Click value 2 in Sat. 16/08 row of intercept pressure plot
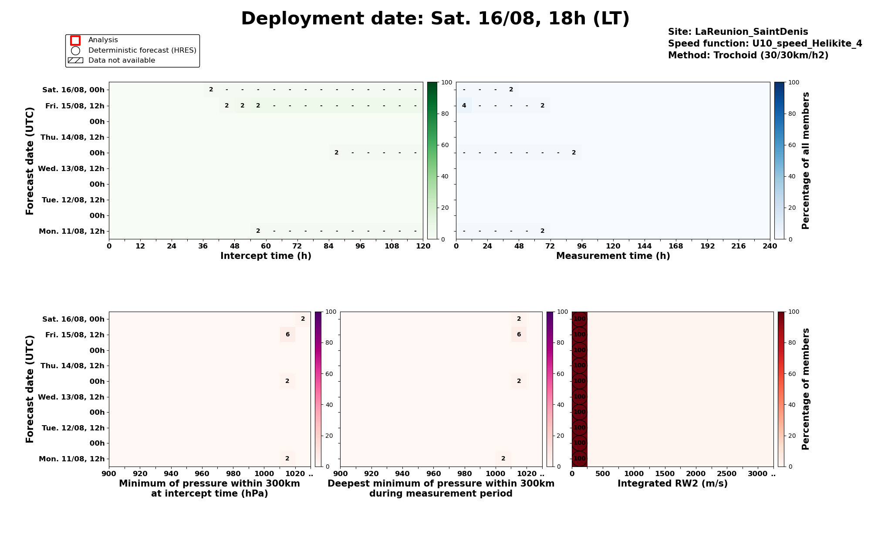The height and width of the screenshot is (544, 871). tap(303, 319)
